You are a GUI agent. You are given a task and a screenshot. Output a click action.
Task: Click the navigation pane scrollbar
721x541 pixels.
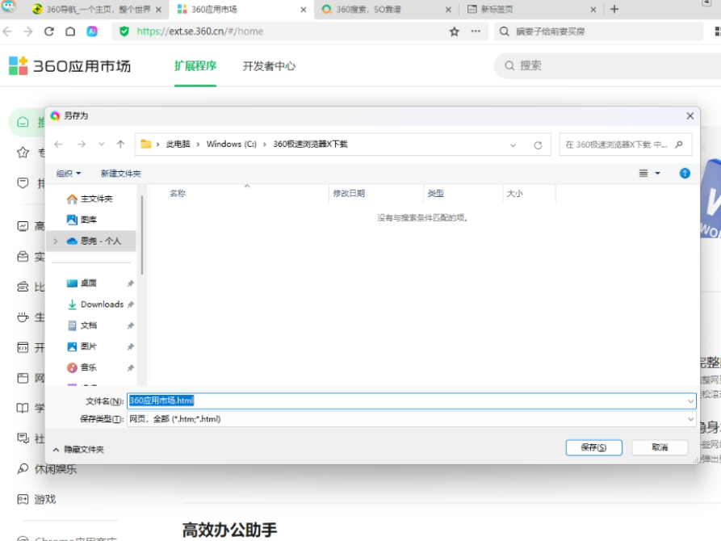142,235
